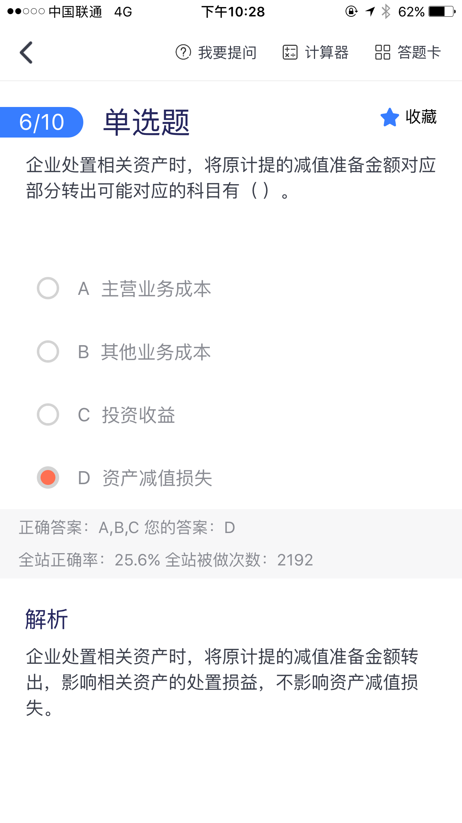This screenshot has width=462, height=823.
Task: Choose answer text 投资收益
Action: point(138,415)
